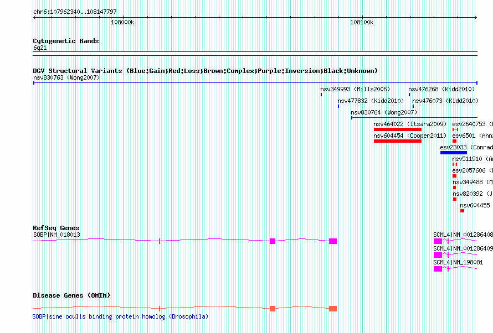Select the nsv476073 (Kidd2010) variant label
The height and width of the screenshot is (333, 493).
pyautogui.click(x=445, y=101)
